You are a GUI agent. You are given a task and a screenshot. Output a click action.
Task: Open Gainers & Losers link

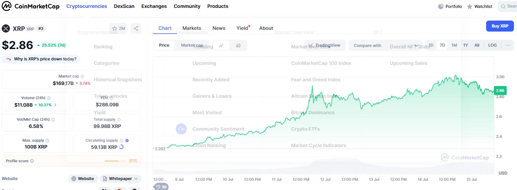coord(212,96)
